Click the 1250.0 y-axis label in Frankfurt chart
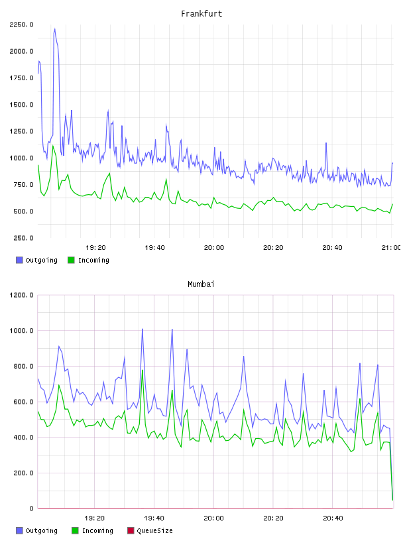 click(x=21, y=131)
